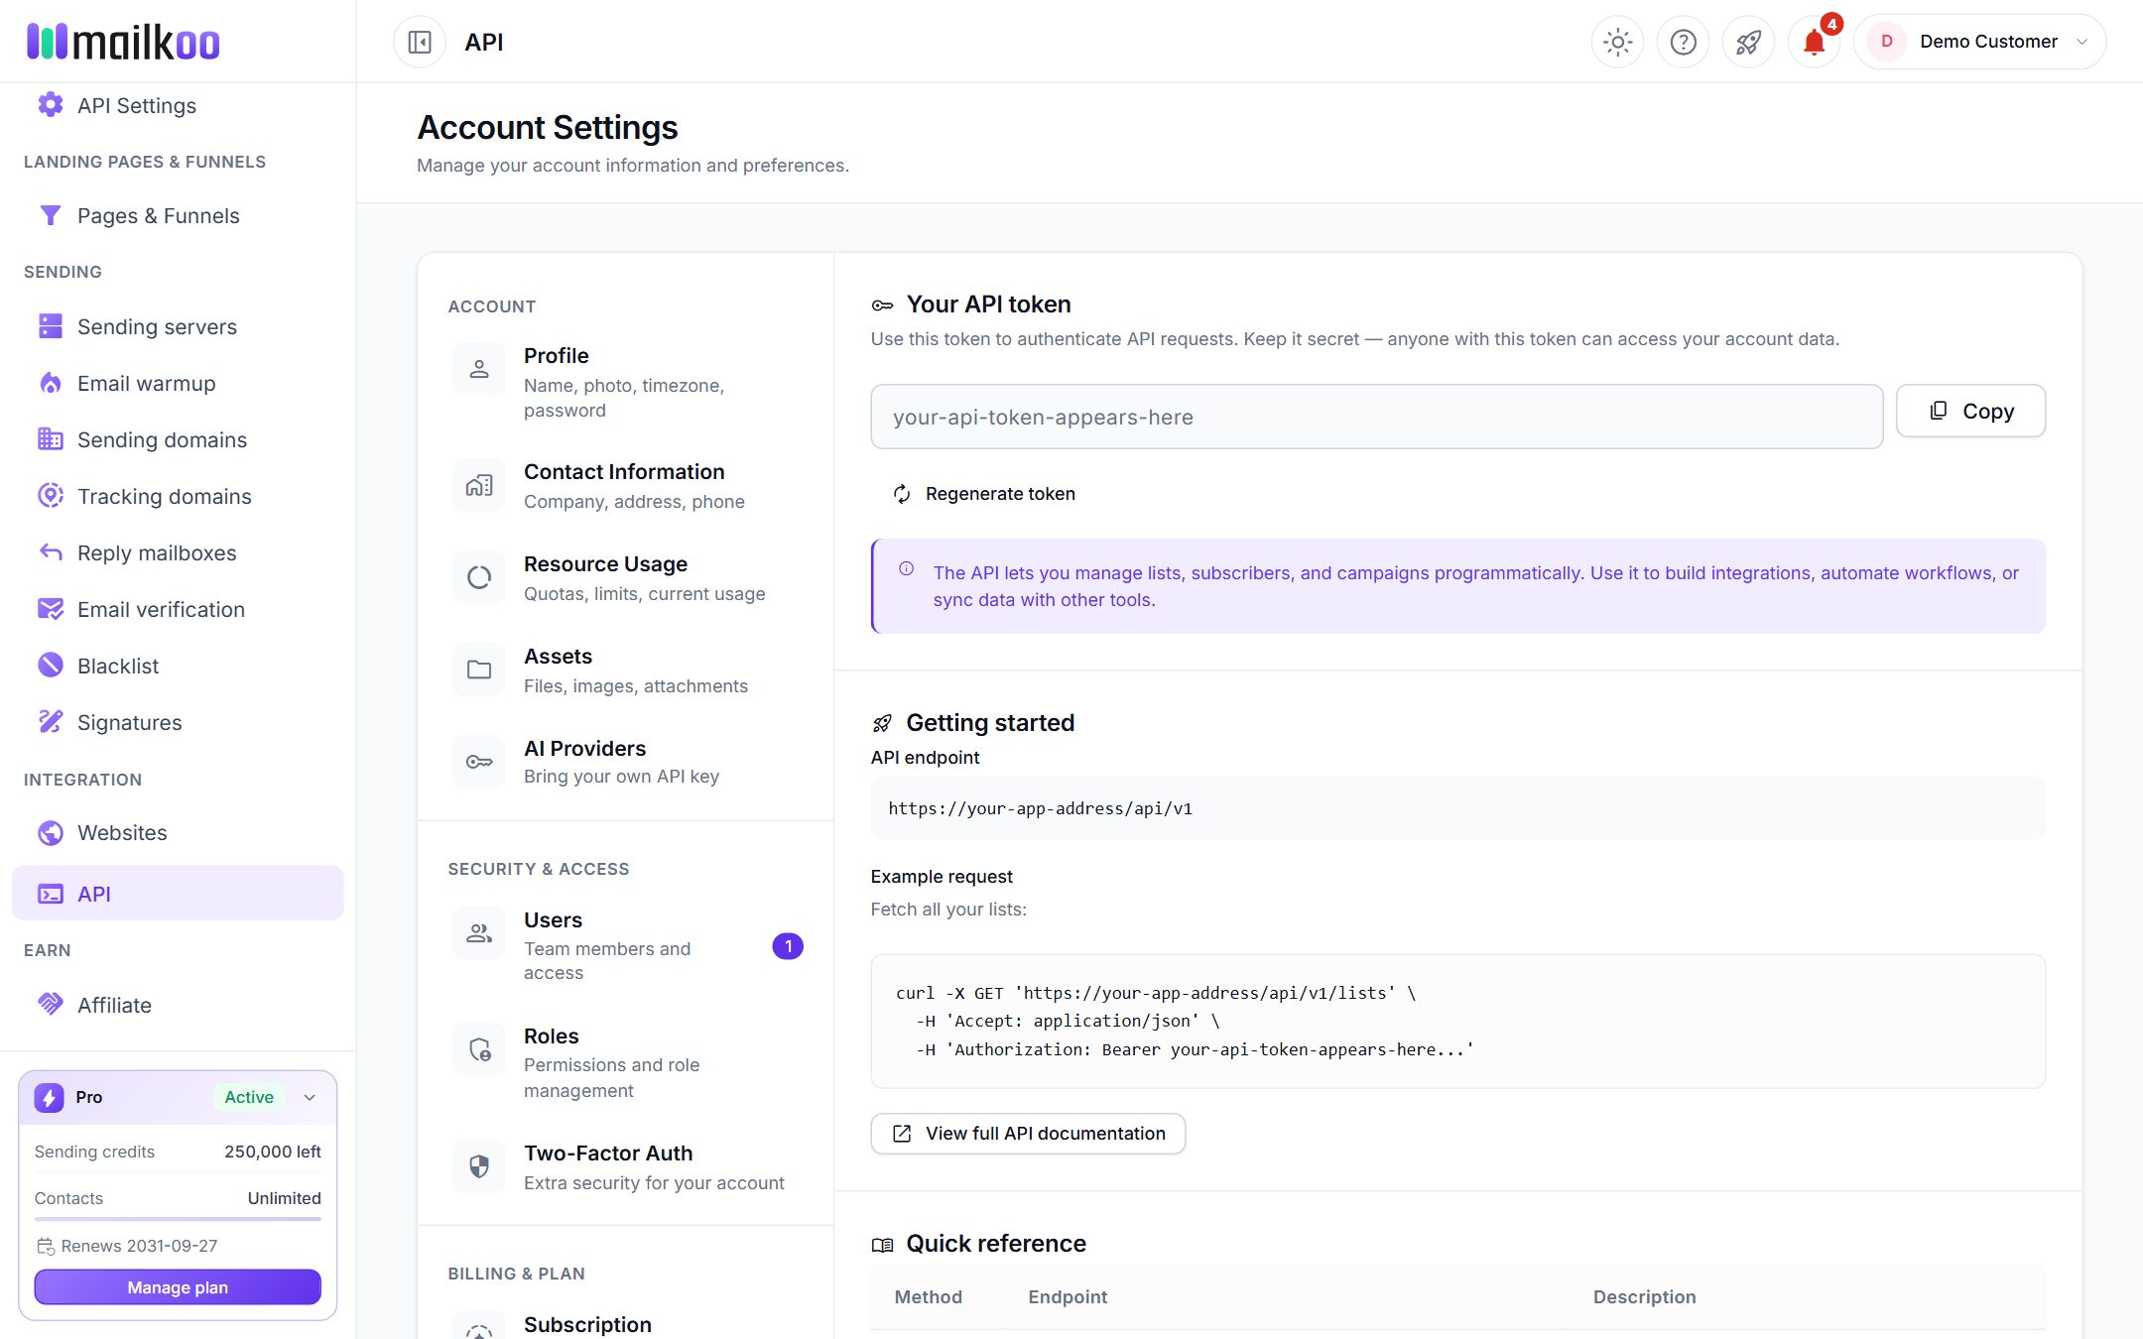
Task: Go to Pages & Funnels
Action: [178, 215]
